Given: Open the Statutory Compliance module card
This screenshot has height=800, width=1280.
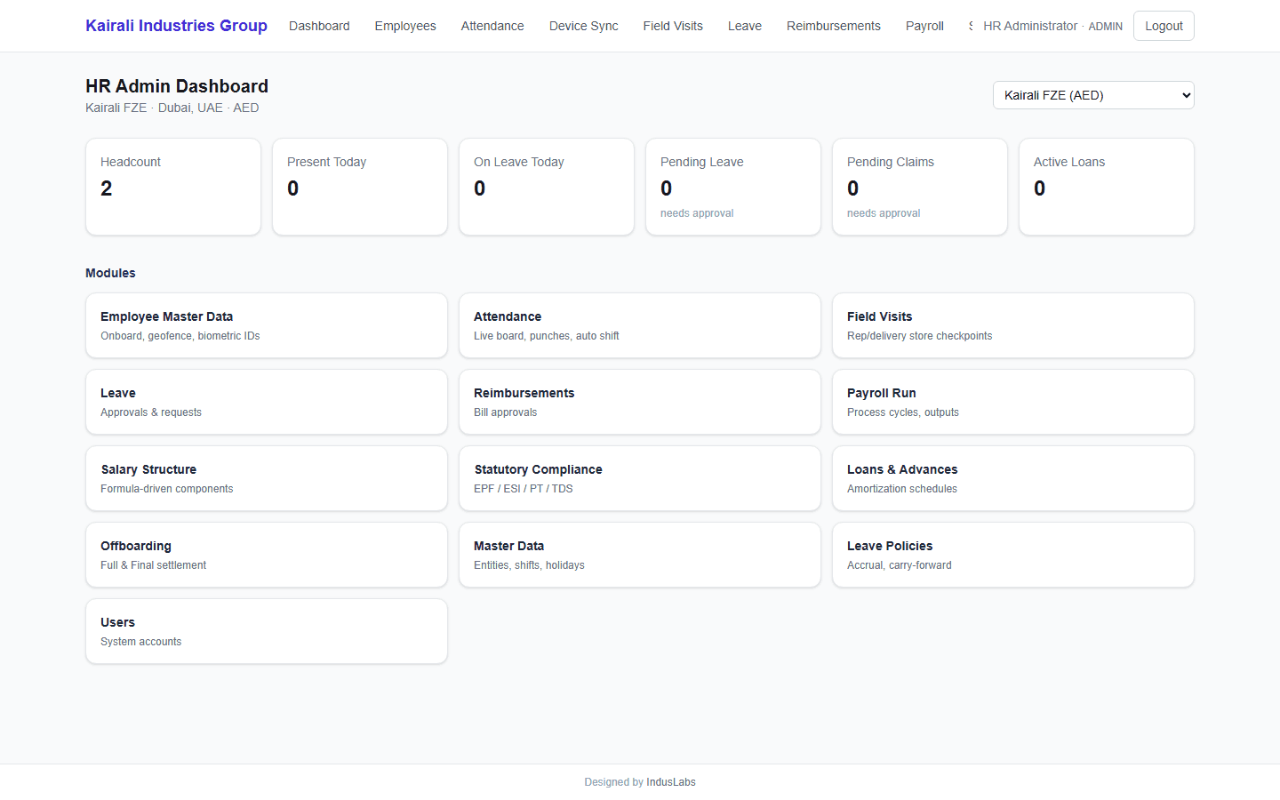Looking at the screenshot, I should tap(640, 478).
